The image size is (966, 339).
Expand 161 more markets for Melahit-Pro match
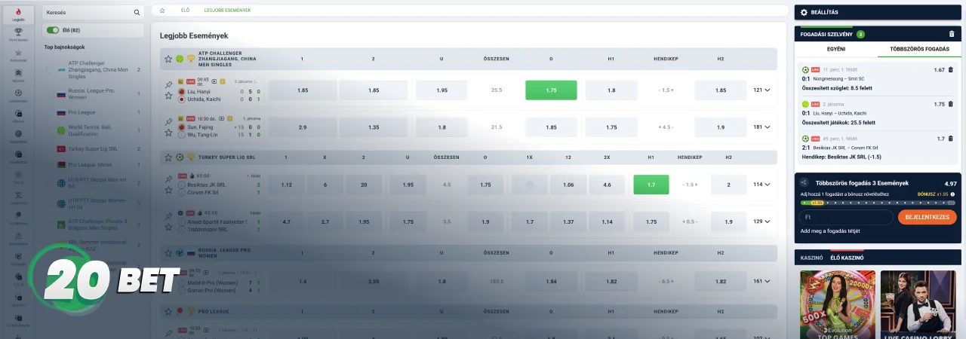point(761,281)
